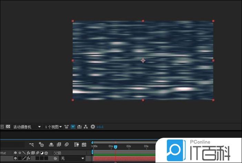Click the left-middle layer transform handle
This screenshot has height=163, width=242.
(x=73, y=60)
